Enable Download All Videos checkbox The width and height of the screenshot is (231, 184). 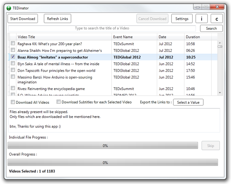tap(13, 102)
